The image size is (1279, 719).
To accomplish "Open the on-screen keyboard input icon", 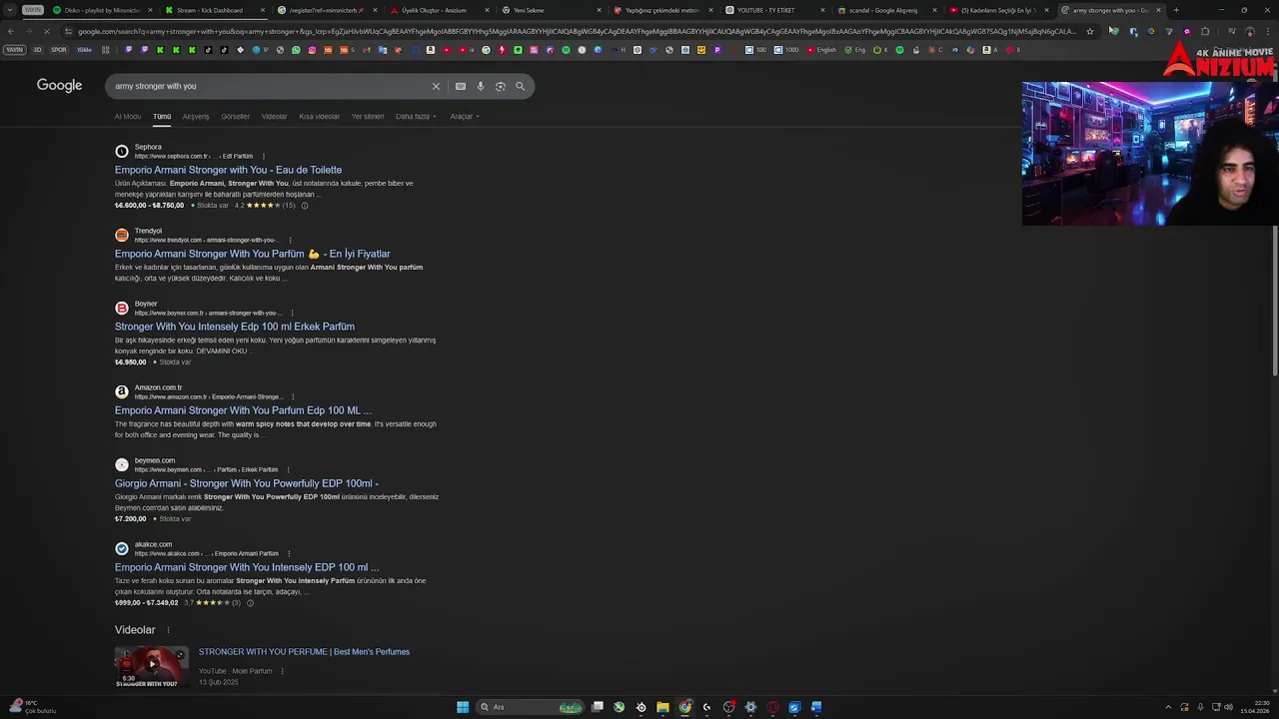I will (x=461, y=86).
